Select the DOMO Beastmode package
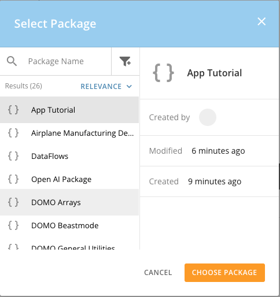This screenshot has width=280, height=297. point(69,225)
